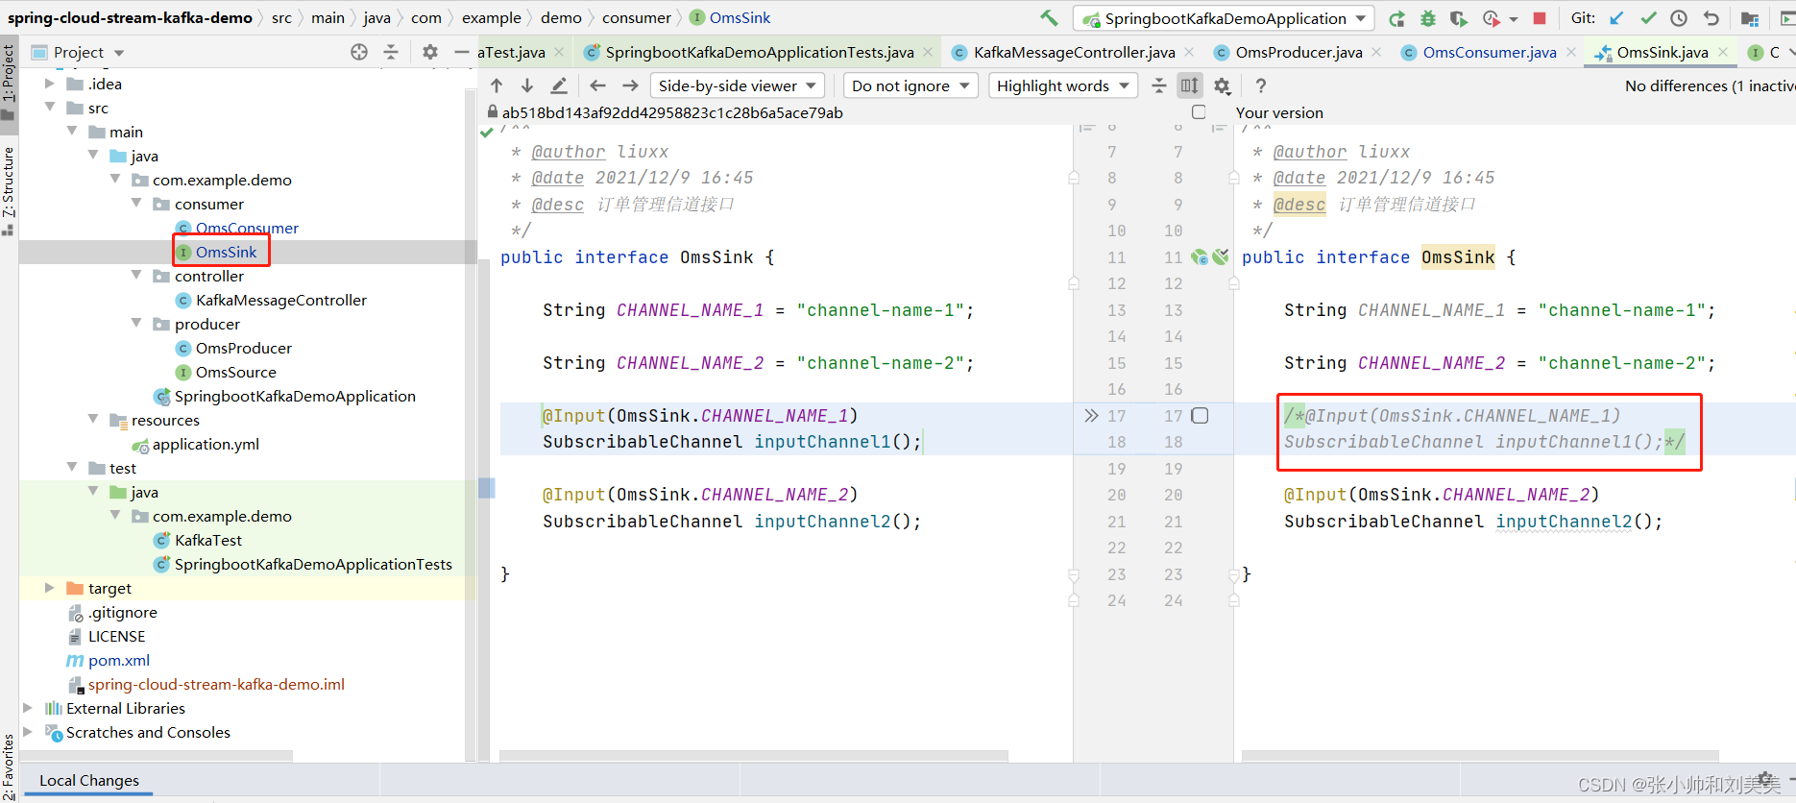
Task: Start debugging with the green bug icon
Action: pos(1428,18)
